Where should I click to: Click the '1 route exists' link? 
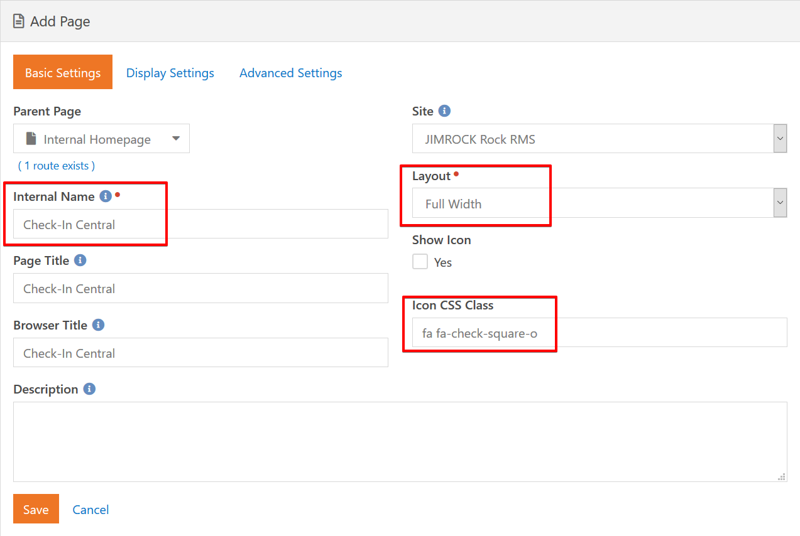[x=57, y=166]
